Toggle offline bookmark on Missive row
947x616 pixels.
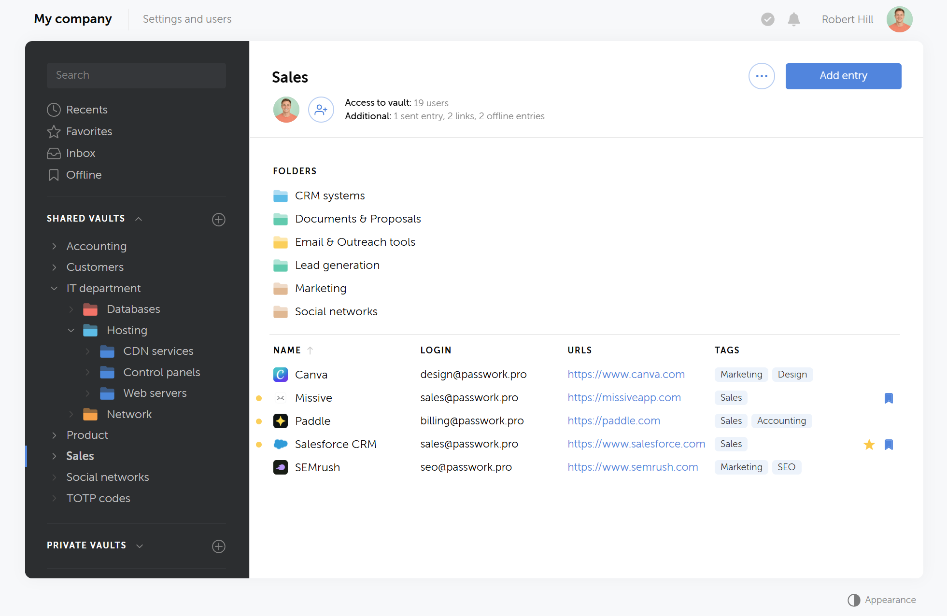(x=889, y=398)
